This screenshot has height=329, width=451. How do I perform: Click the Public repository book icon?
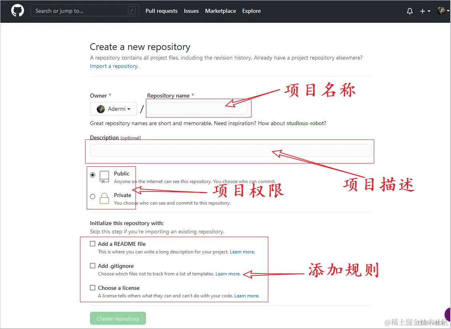pyautogui.click(x=104, y=177)
